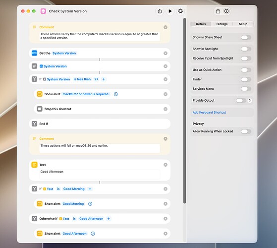Click the End If branch icon

35,124
